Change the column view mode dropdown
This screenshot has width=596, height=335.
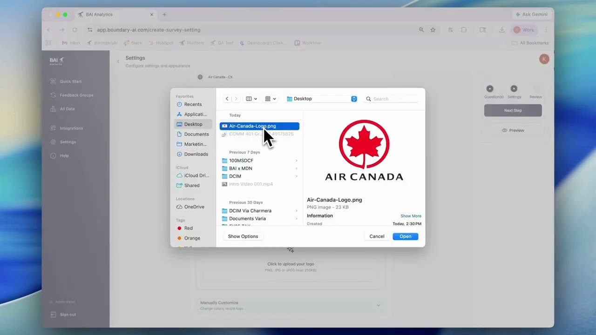pyautogui.click(x=251, y=99)
